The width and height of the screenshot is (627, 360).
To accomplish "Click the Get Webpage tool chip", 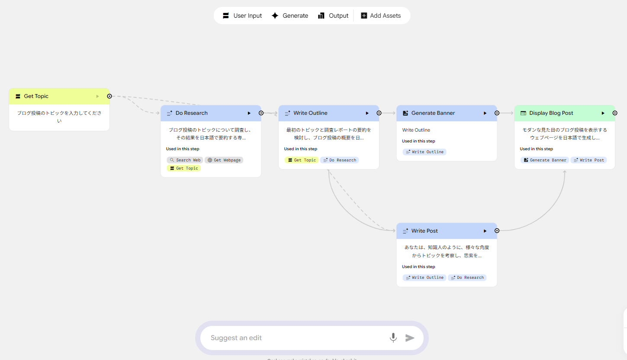I will point(224,160).
